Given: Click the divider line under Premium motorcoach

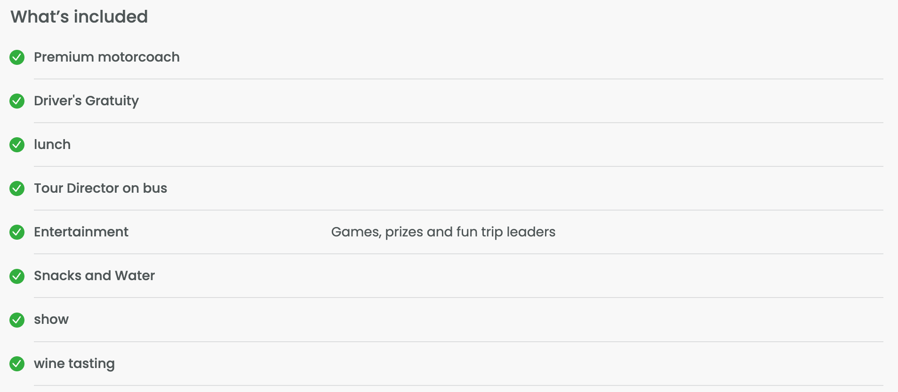Looking at the screenshot, I should coord(458,79).
